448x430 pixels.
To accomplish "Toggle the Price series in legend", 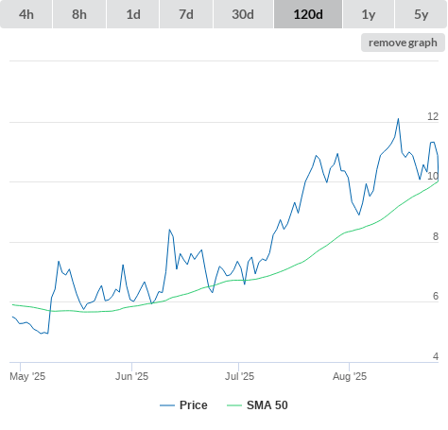I will pyautogui.click(x=183, y=405).
